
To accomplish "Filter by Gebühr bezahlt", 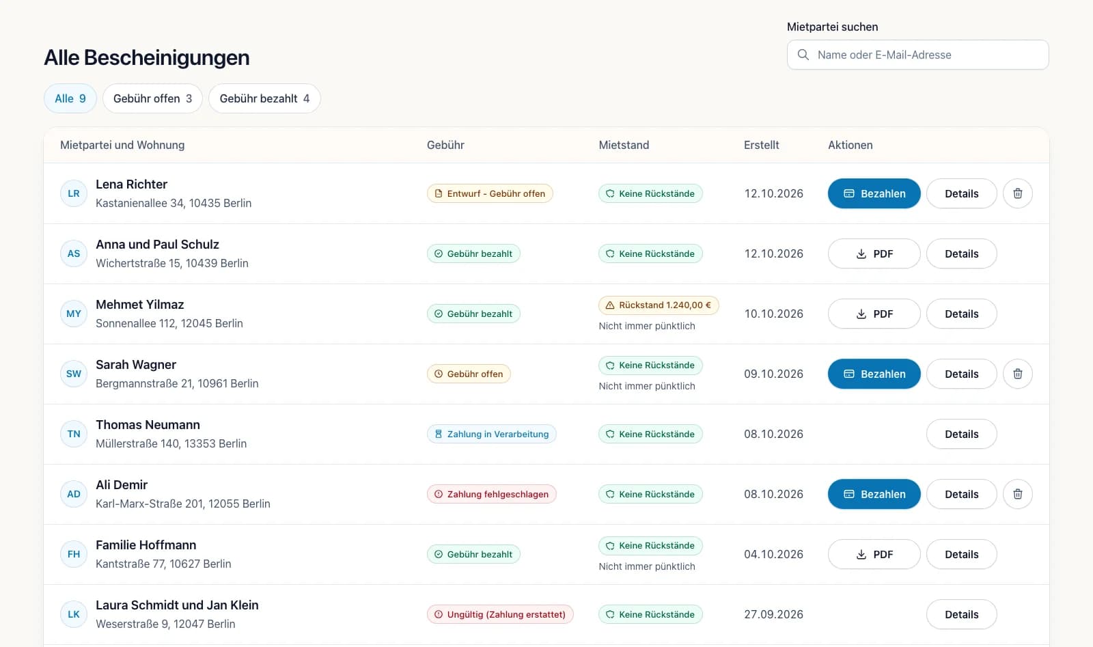I will pos(264,98).
